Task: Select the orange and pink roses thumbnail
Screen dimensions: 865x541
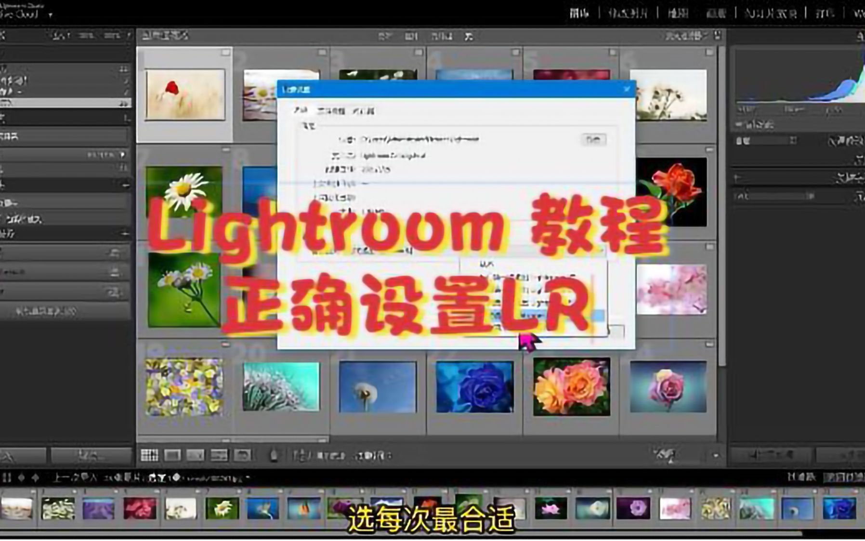Action: click(572, 386)
